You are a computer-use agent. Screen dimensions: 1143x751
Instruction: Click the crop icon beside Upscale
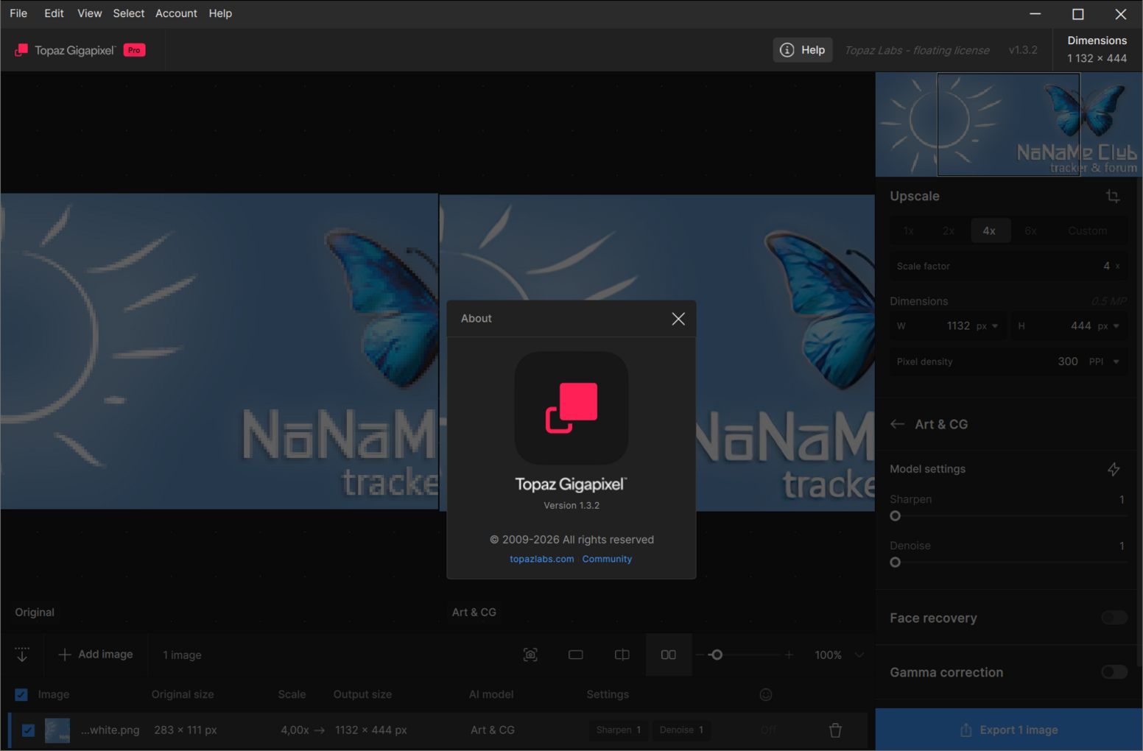pos(1113,196)
